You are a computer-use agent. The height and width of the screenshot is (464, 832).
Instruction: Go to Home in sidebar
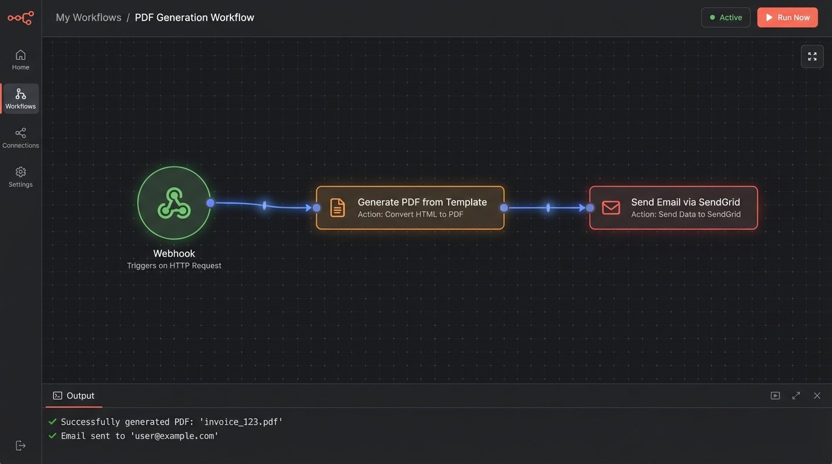pyautogui.click(x=21, y=59)
